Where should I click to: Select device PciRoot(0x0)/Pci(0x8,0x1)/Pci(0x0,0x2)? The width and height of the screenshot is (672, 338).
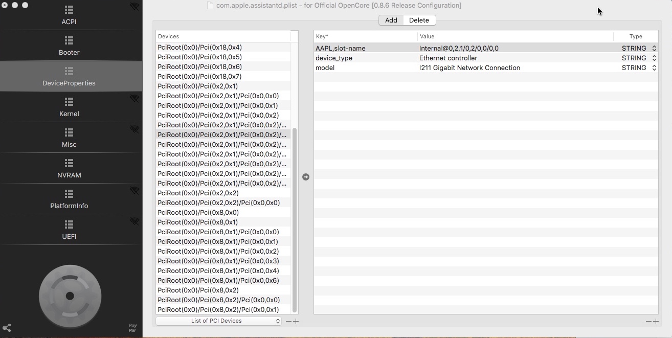click(x=223, y=251)
